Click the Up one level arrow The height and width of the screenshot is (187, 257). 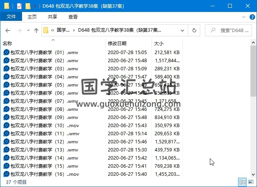36,31
